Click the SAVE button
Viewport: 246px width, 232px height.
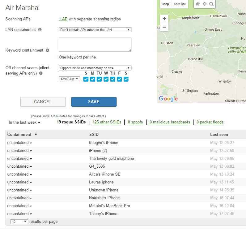point(94,102)
